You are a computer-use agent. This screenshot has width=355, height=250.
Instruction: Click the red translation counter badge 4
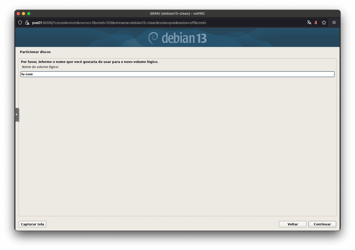[316, 22]
